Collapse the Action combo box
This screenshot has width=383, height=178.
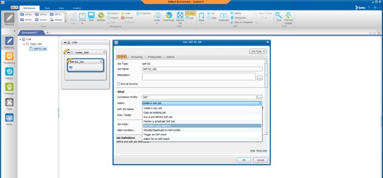(x=260, y=103)
